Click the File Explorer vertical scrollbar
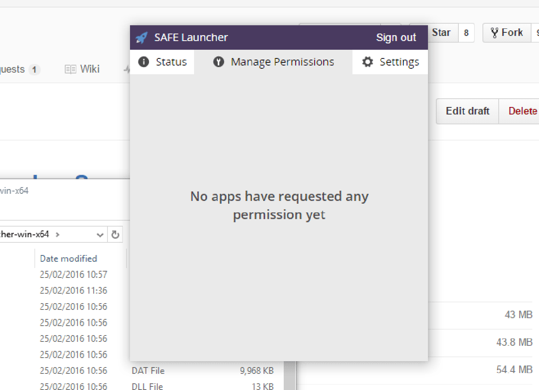 pyautogui.click(x=290, y=375)
